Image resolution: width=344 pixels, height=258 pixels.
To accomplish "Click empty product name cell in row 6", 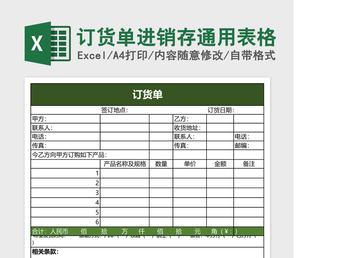I will click(x=125, y=222).
